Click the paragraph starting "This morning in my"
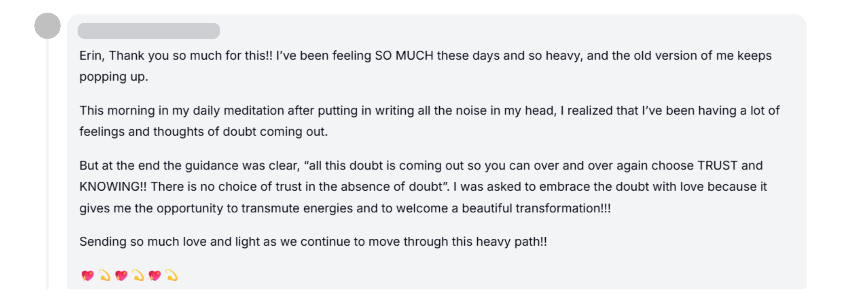Viewport: 845px width, 298px height. point(429,121)
